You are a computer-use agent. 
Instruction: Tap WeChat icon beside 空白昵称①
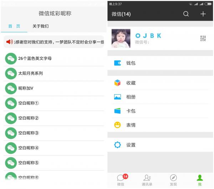(x=11, y=103)
